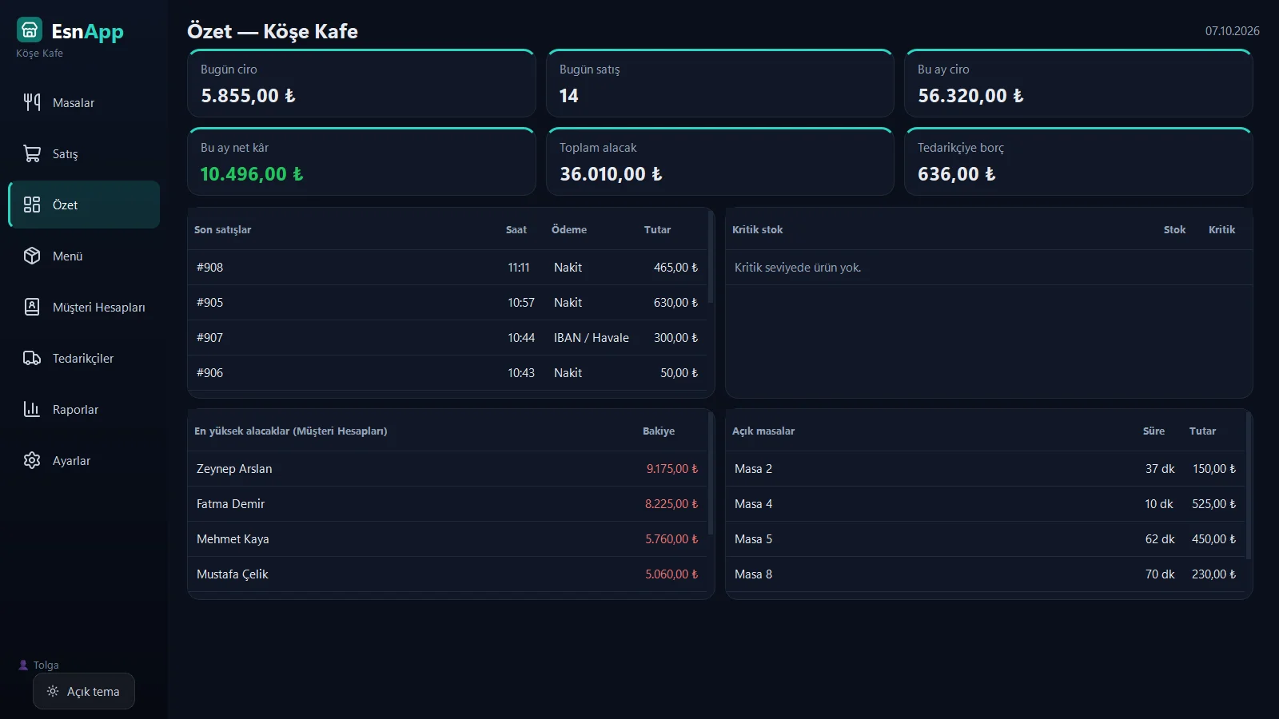This screenshot has height=719, width=1279.
Task: Click the Müşteri Hesapları contact icon
Action: (x=32, y=307)
